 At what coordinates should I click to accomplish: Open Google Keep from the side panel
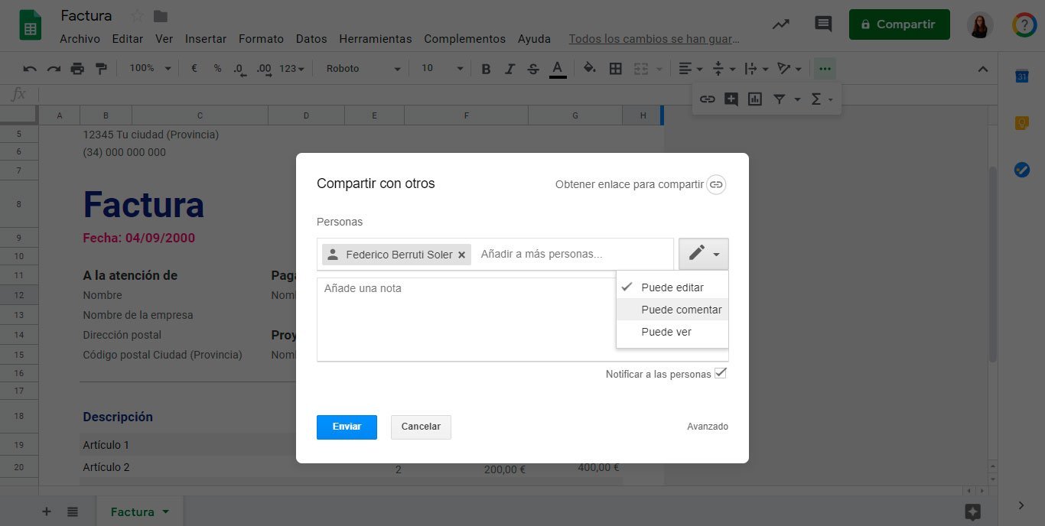click(1023, 122)
